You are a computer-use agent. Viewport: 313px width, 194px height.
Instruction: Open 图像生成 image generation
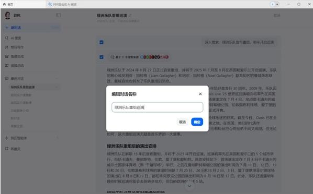coord(14,56)
